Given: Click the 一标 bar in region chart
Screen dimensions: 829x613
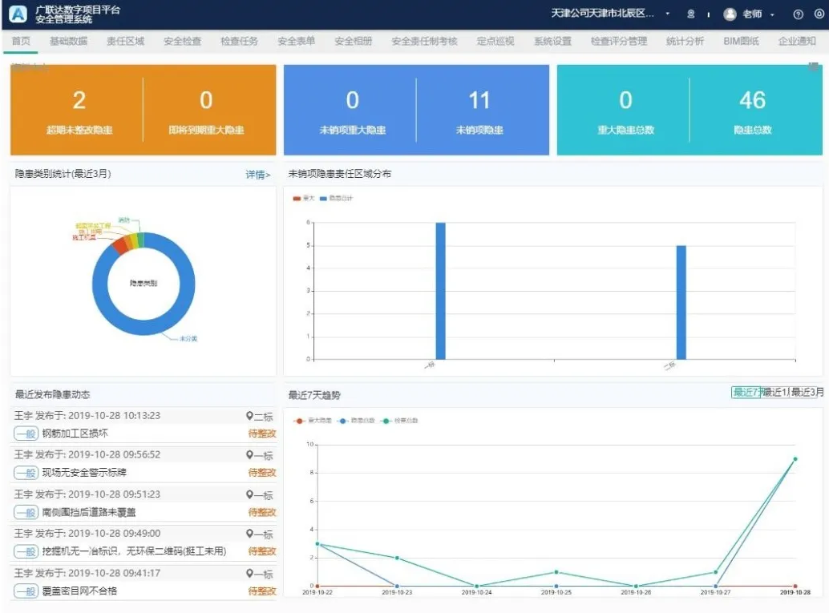Looking at the screenshot, I should click(x=440, y=291).
